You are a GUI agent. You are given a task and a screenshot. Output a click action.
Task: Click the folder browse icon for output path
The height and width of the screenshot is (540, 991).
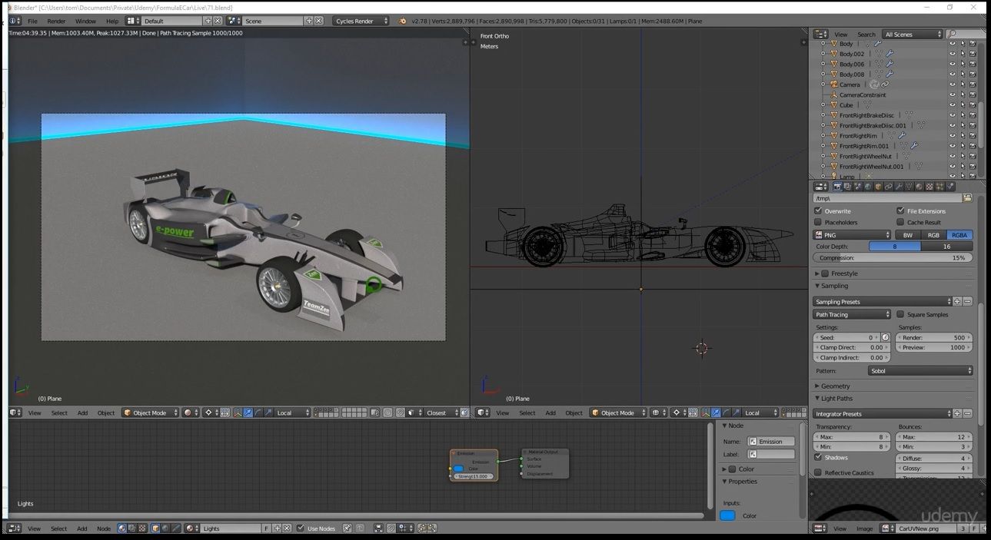pyautogui.click(x=967, y=198)
